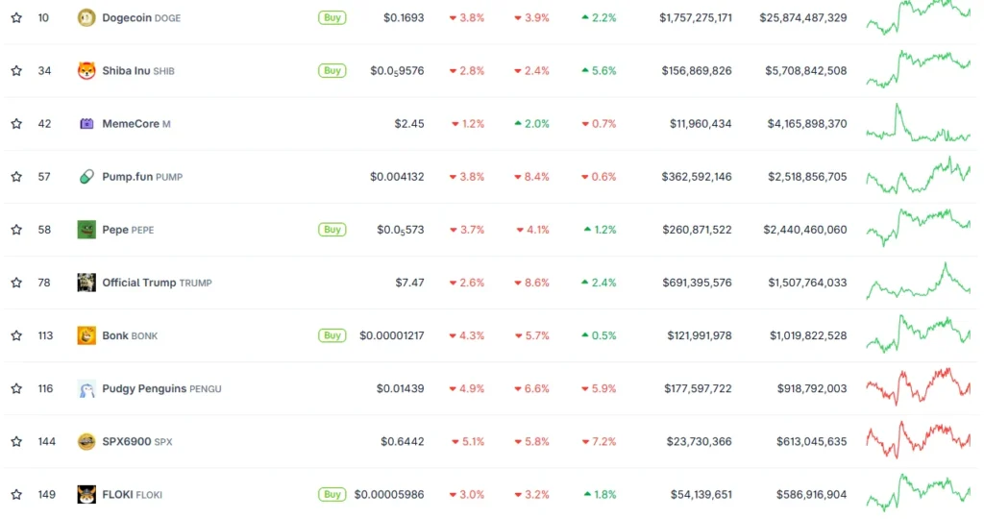Image resolution: width=984 pixels, height=519 pixels.
Task: Click Buy next to FLOKI
Action: (332, 494)
